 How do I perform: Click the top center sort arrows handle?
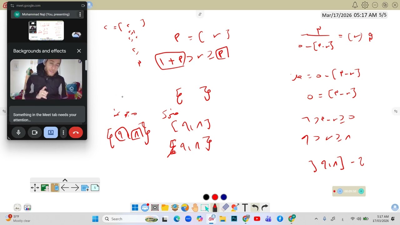(200, 14)
